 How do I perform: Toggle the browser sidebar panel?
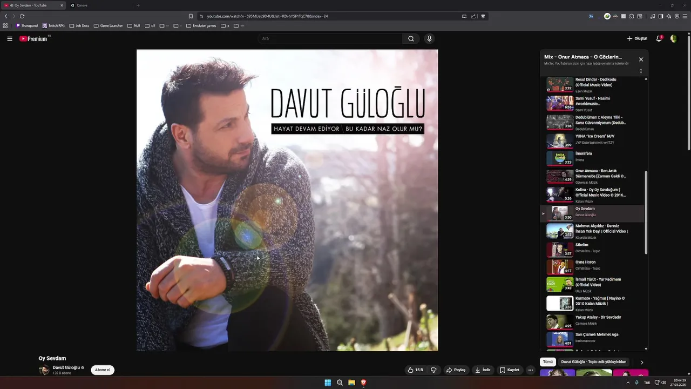coord(661,16)
